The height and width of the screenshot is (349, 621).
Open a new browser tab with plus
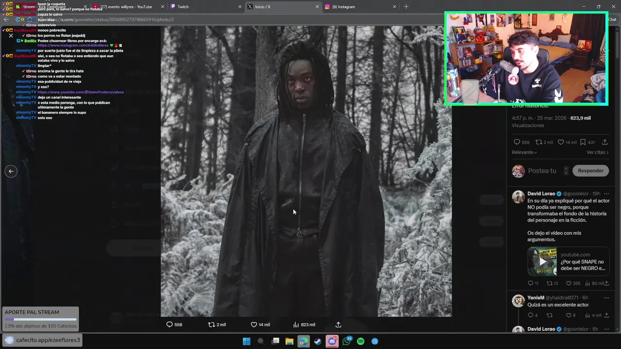[x=406, y=7]
